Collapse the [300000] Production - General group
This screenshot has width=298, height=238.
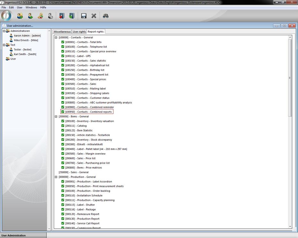(x=56, y=177)
